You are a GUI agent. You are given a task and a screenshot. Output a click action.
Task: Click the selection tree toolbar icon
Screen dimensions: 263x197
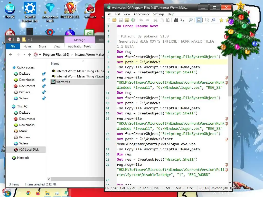(x=207, y=20)
